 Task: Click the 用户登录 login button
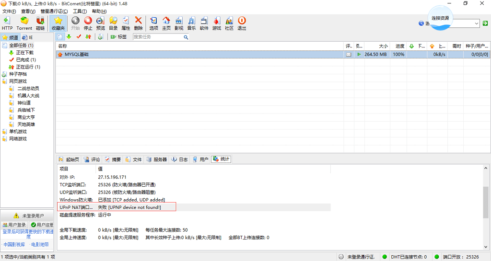pos(14,225)
